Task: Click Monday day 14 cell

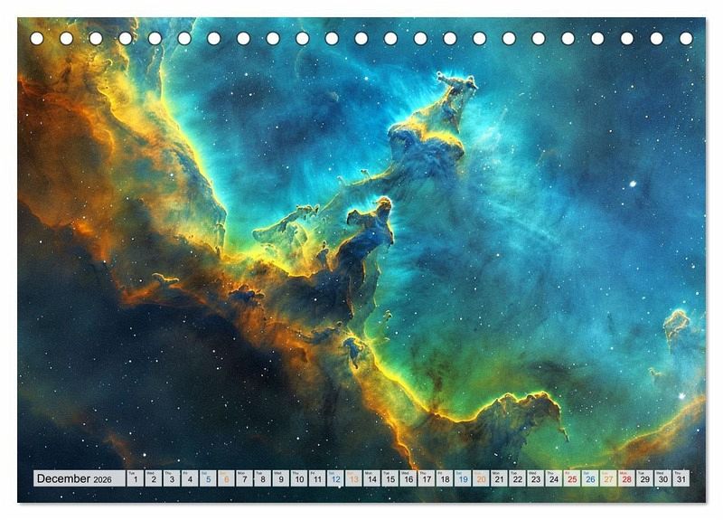Action: pos(371,478)
